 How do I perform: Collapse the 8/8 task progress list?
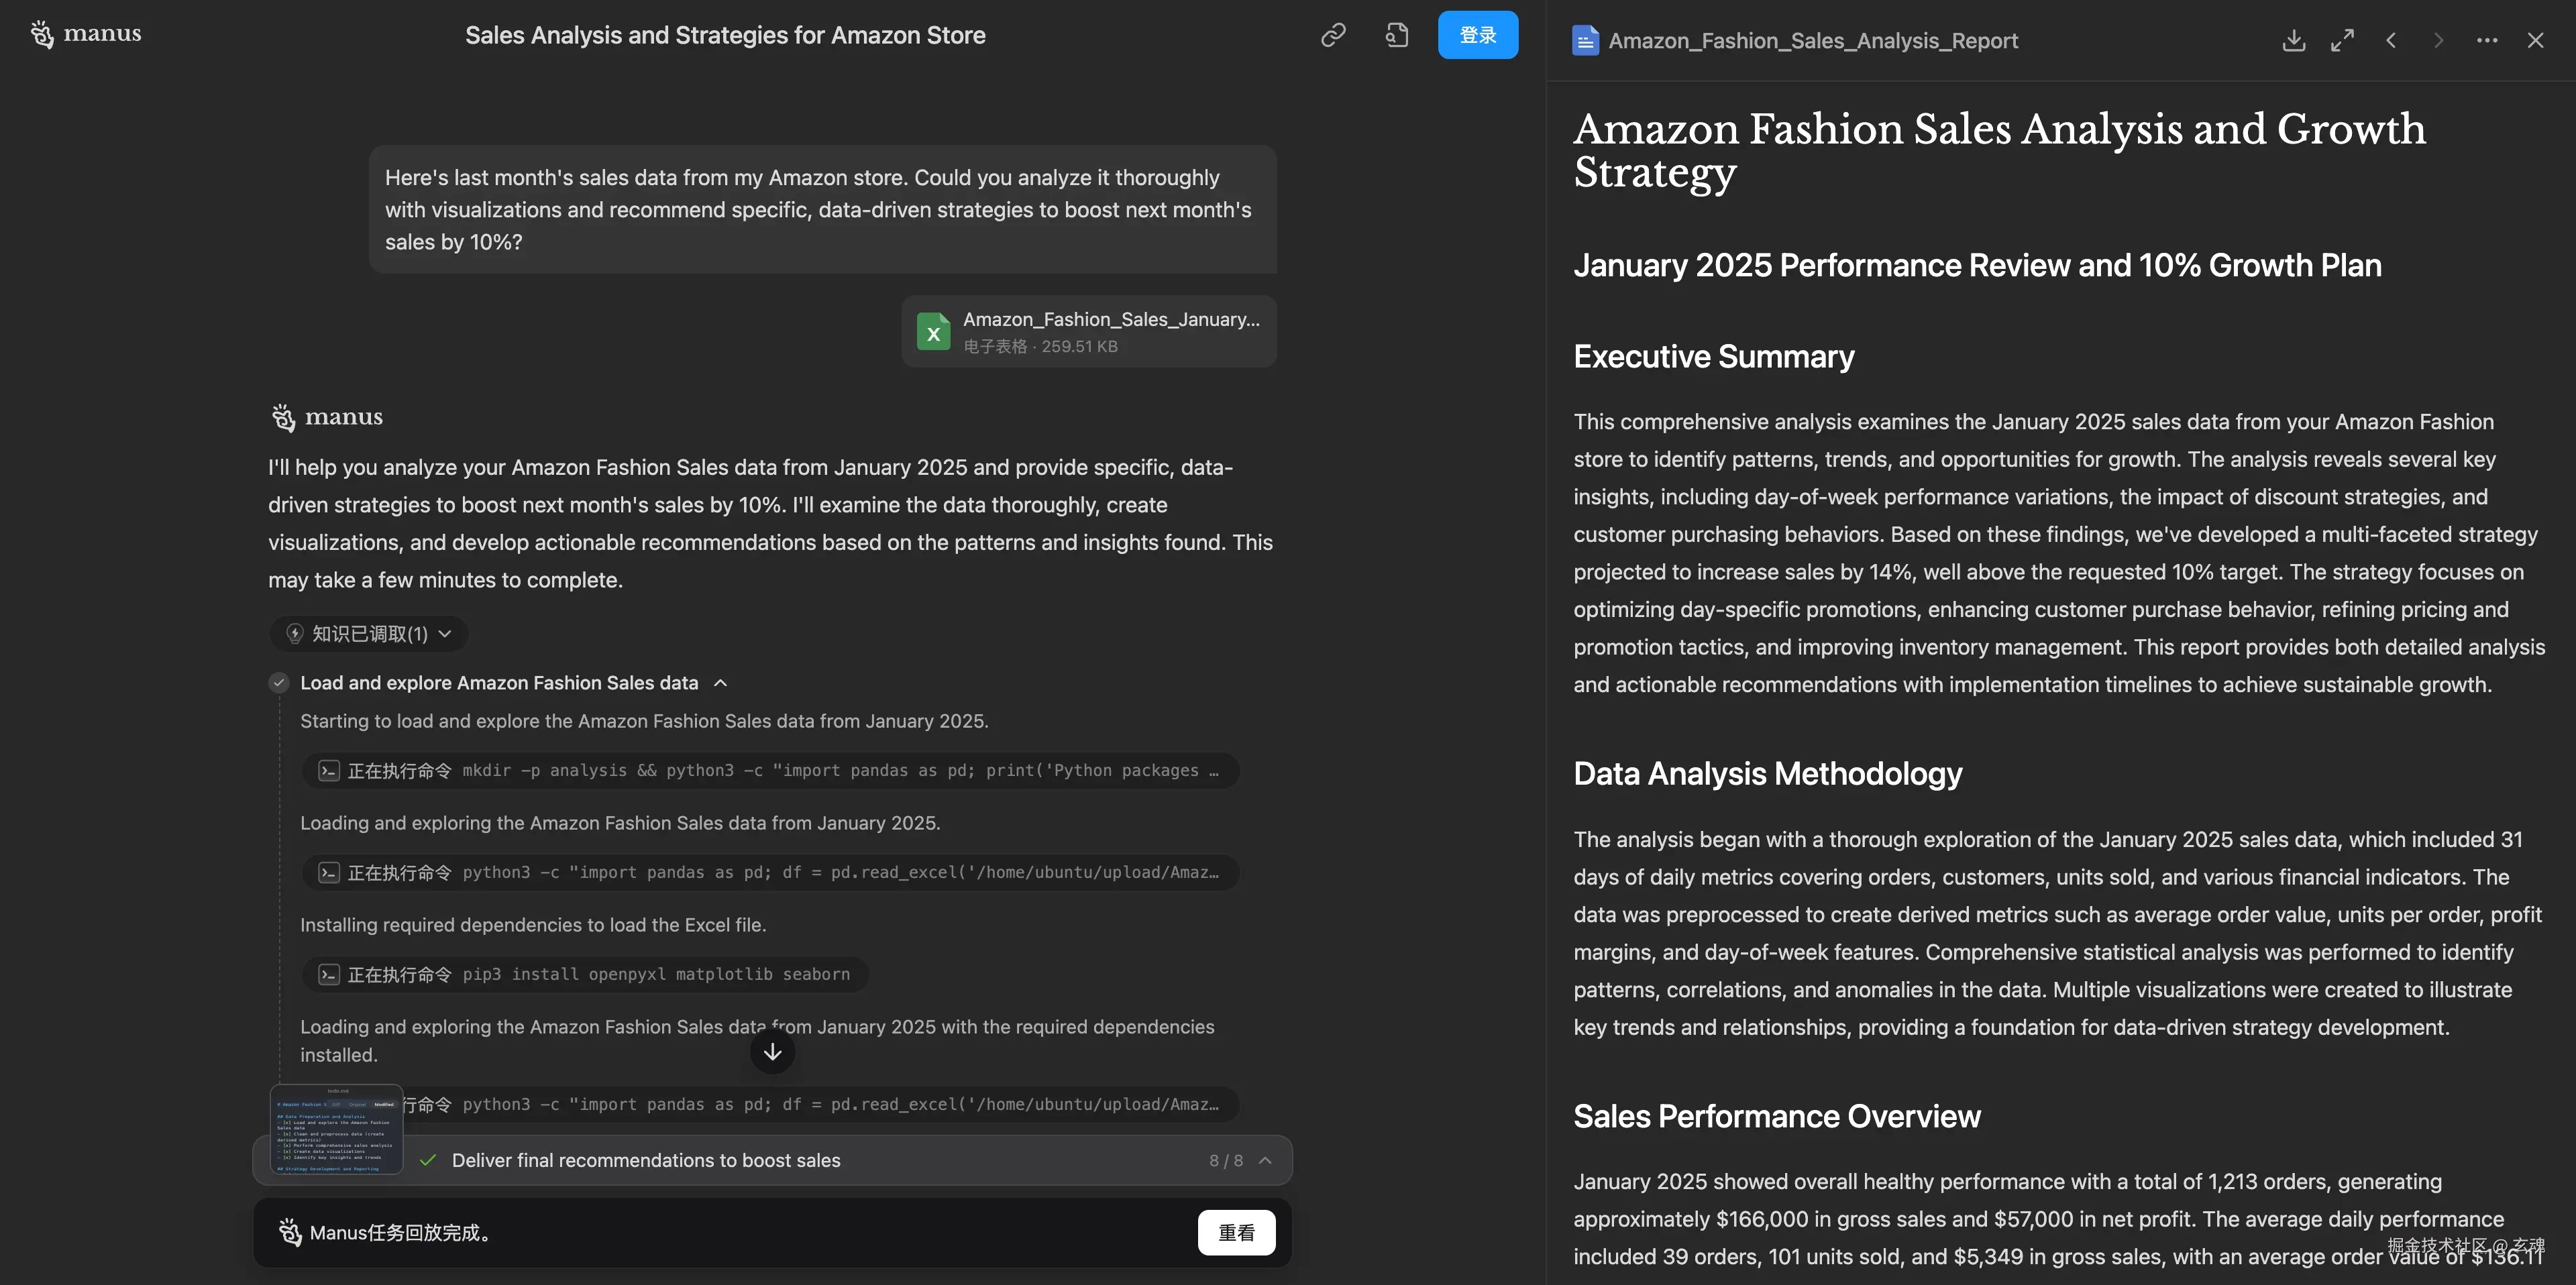pos(1265,1160)
